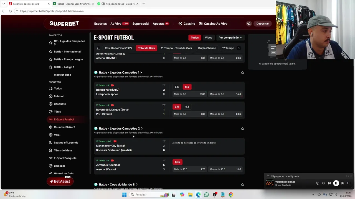Unfavorite GT - Liga dos Campeões 5 star
This screenshot has width=355, height=199.
pos(50,43)
